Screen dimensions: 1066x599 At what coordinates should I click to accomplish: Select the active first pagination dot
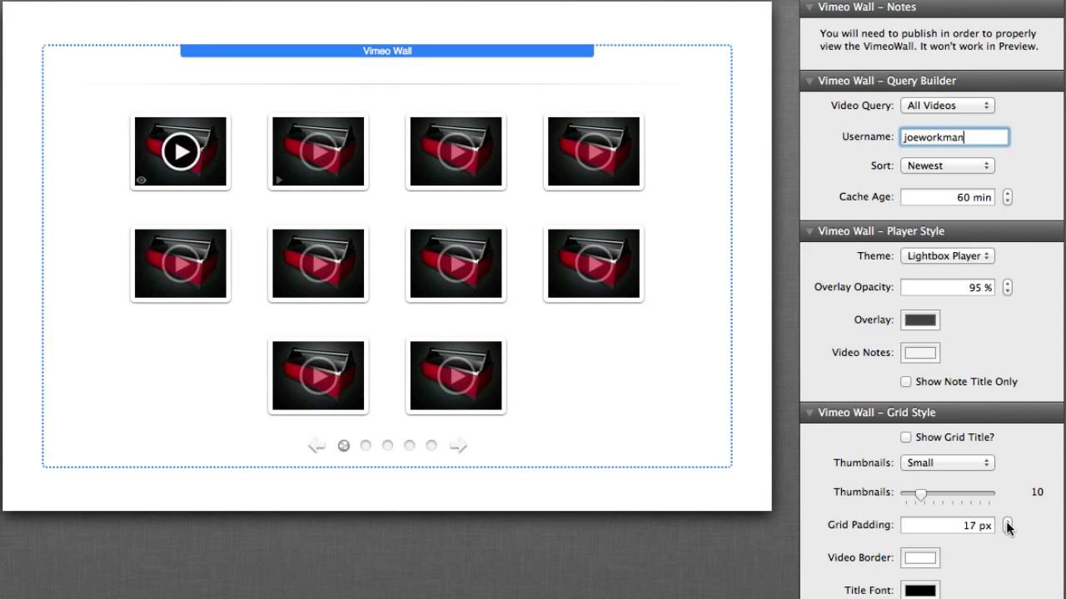(x=343, y=446)
